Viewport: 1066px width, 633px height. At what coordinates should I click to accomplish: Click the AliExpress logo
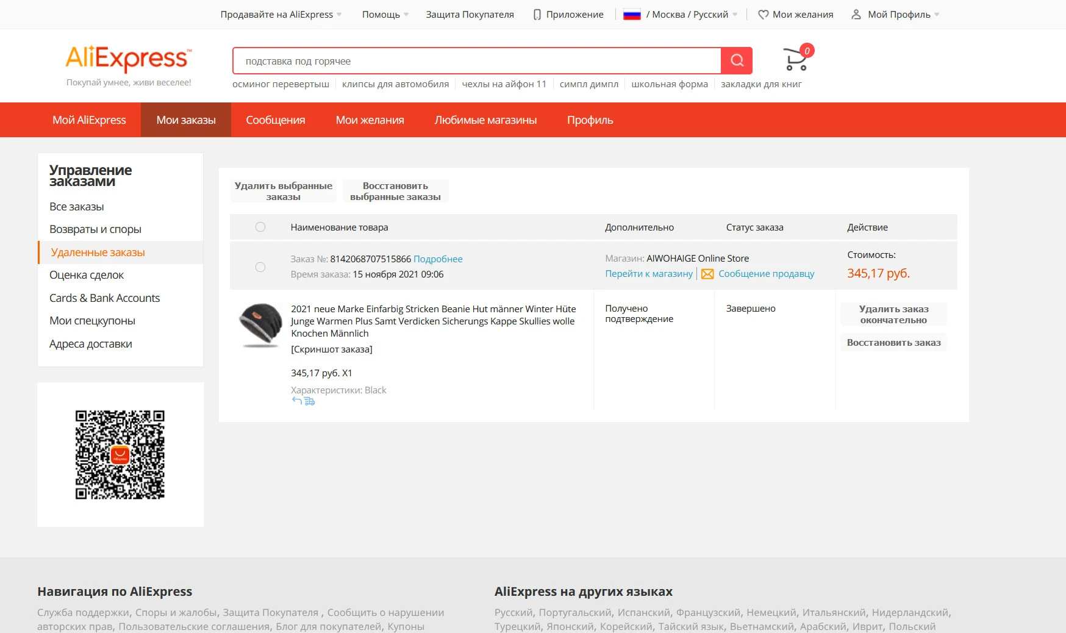pos(129,59)
